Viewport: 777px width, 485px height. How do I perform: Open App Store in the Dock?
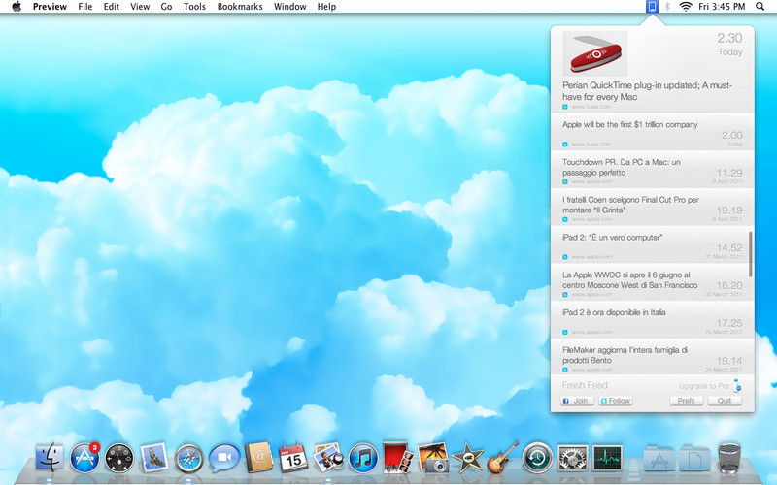84,457
